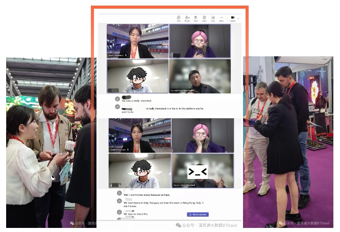
Task: Open the Chat panel in Teams toolbar
Action: click(x=179, y=18)
